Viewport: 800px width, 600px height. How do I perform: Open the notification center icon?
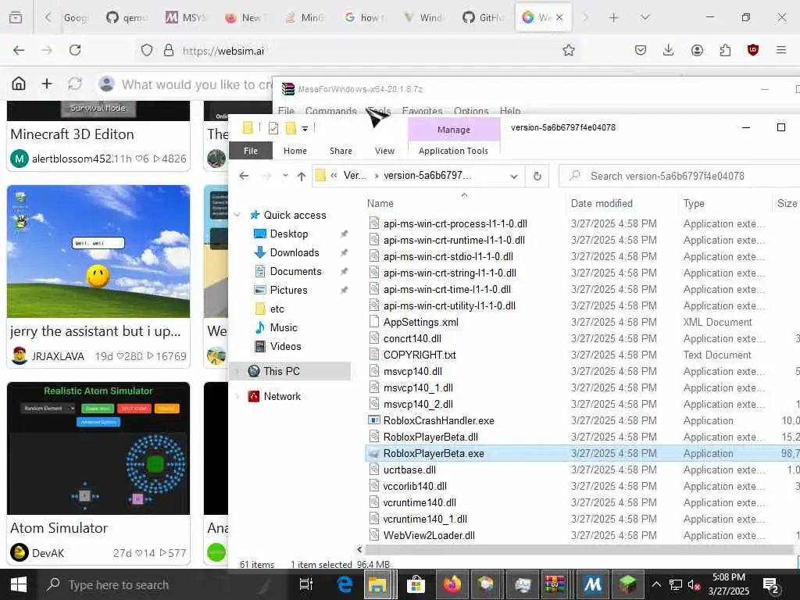click(770, 584)
